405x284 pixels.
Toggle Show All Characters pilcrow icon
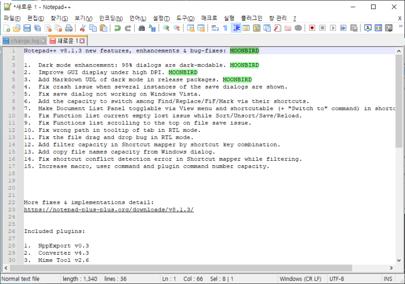click(x=225, y=28)
